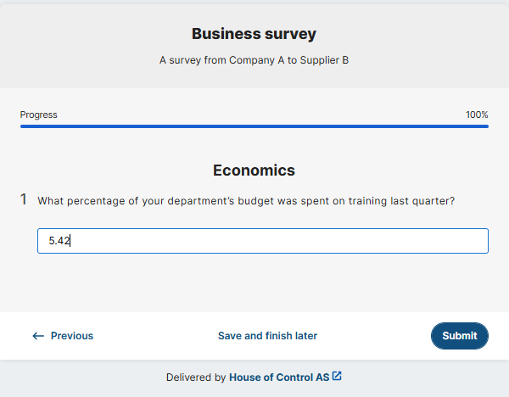
Task: Open the external link icon in footer
Action: (337, 376)
